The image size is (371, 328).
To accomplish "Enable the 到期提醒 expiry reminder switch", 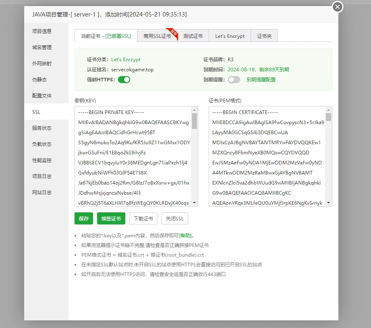I will coord(234,80).
